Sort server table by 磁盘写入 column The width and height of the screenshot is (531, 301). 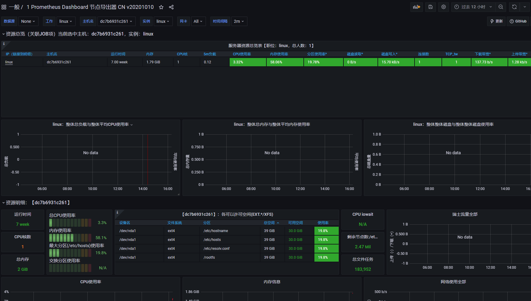(389, 54)
